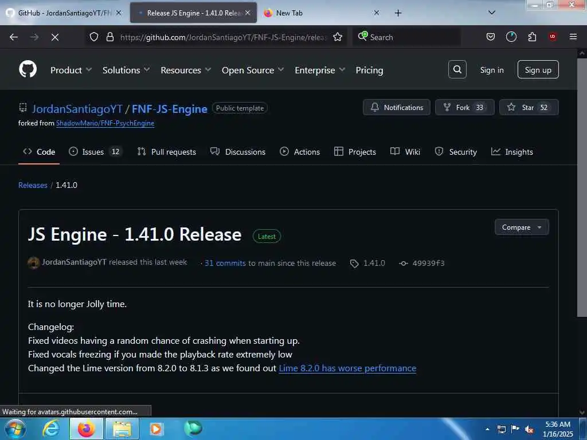Open the media player taskbar icon
The width and height of the screenshot is (587, 440).
click(156, 429)
